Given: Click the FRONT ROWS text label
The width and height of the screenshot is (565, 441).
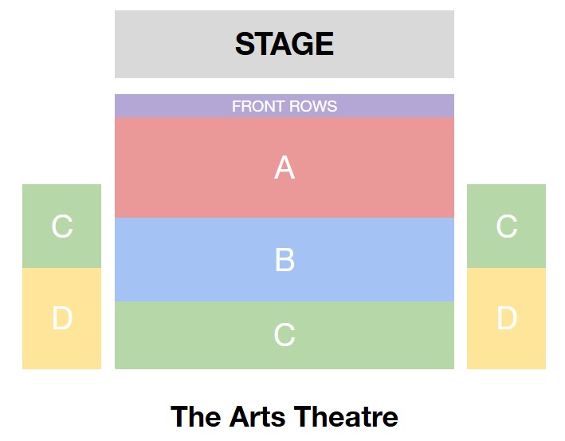Looking at the screenshot, I should pos(284,106).
